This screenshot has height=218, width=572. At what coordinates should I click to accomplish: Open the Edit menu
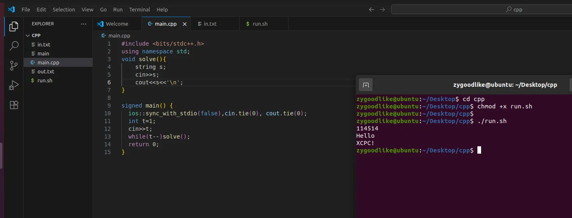click(x=41, y=9)
